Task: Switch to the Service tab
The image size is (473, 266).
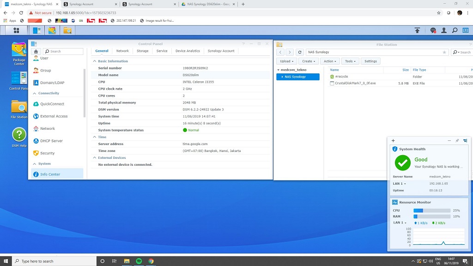Action: tap(162, 51)
